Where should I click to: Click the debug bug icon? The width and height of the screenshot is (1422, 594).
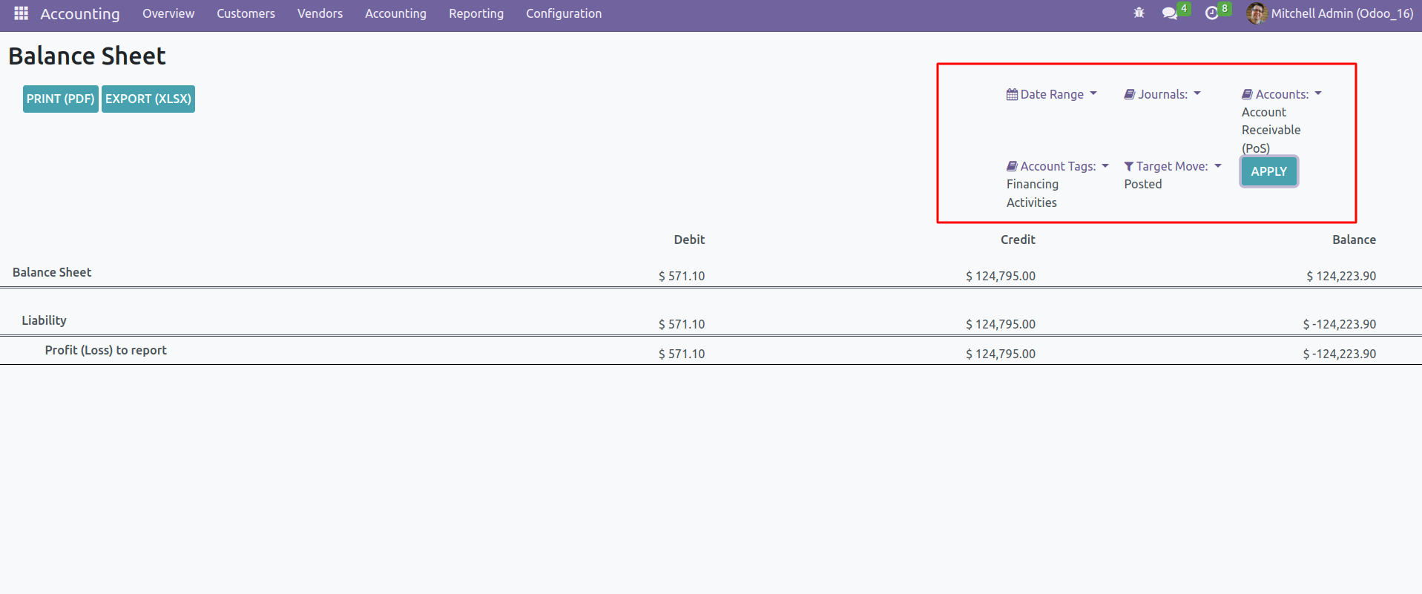(1139, 13)
